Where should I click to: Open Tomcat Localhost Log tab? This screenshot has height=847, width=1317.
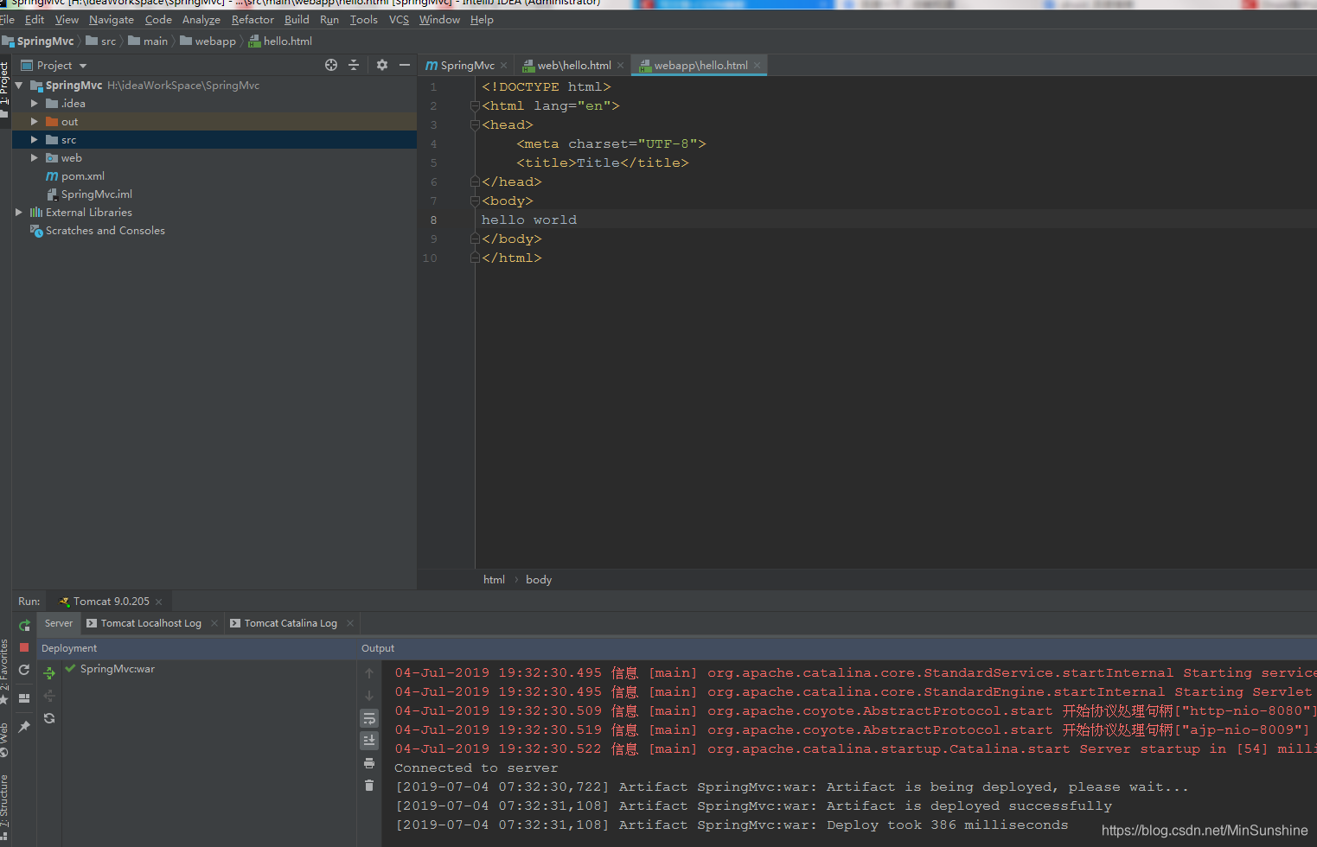click(x=150, y=623)
